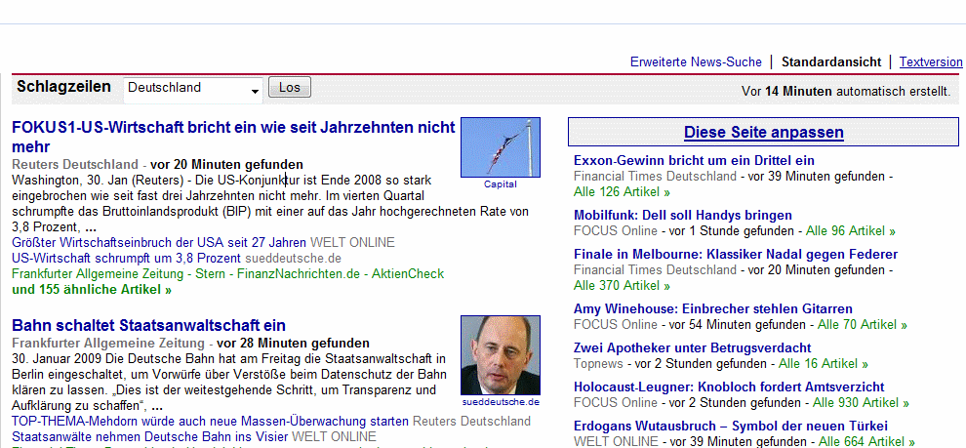Show Alle 70 Artikel link
The image size is (966, 448).
coord(862,325)
